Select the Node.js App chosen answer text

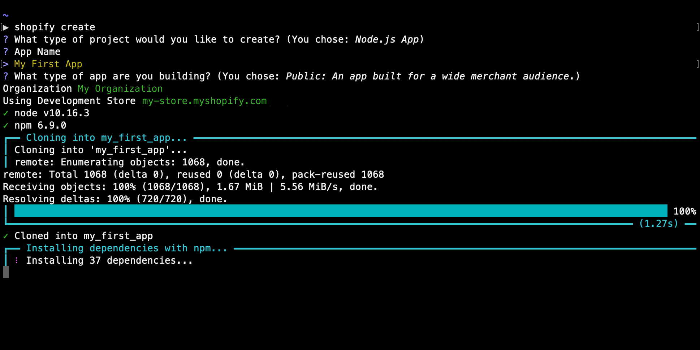[386, 39]
